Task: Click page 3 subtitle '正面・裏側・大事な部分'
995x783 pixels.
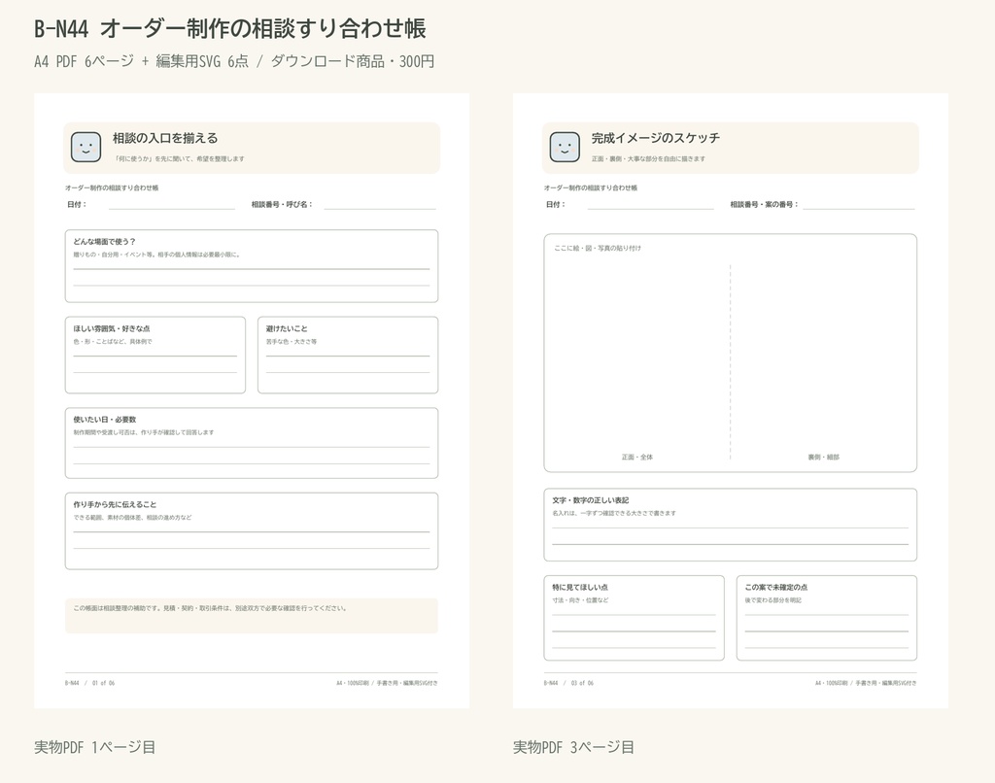Action: pyautogui.click(x=648, y=158)
